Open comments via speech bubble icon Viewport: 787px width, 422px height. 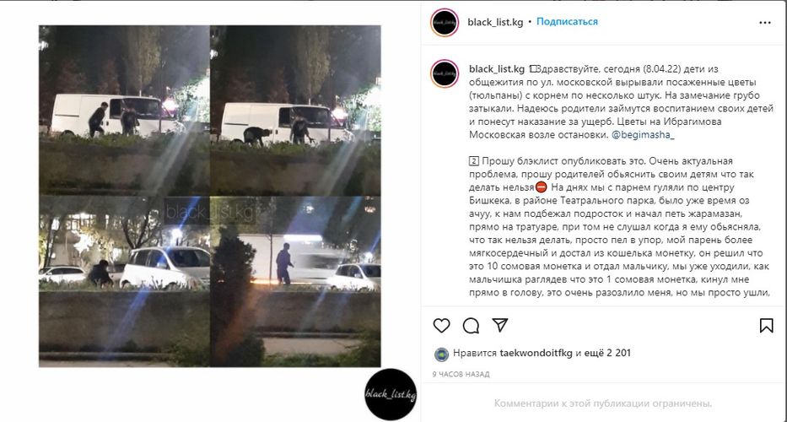tap(471, 326)
